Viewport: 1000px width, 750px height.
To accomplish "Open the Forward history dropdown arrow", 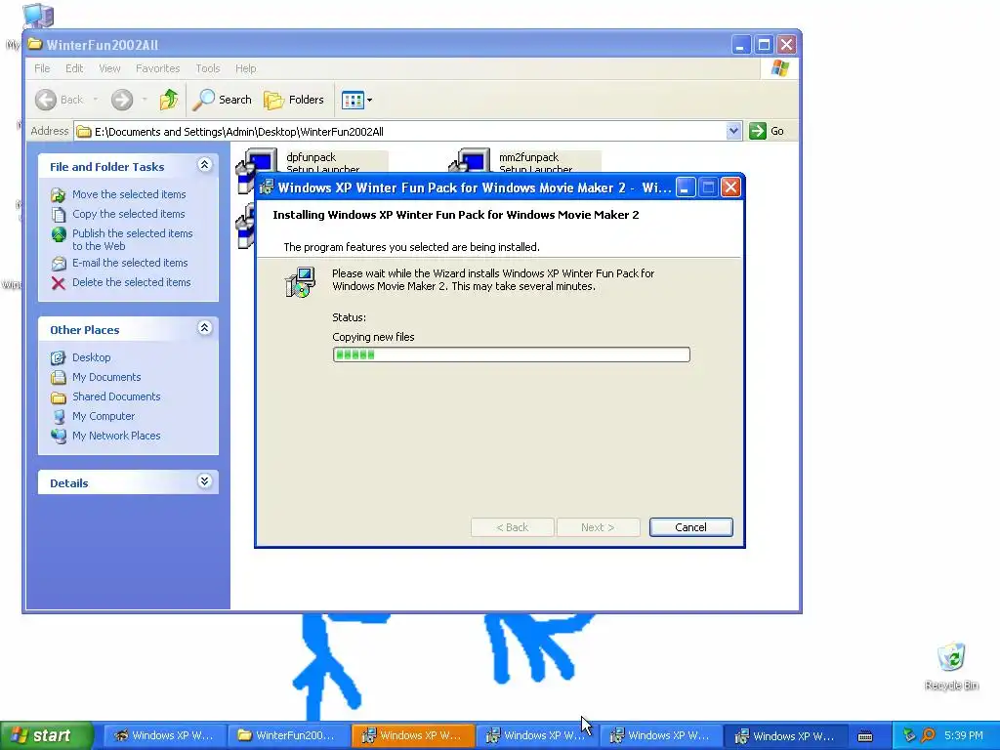I will tap(145, 100).
